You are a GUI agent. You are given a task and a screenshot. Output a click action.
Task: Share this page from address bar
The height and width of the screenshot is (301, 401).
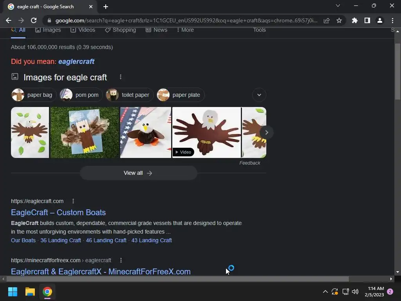[326, 20]
